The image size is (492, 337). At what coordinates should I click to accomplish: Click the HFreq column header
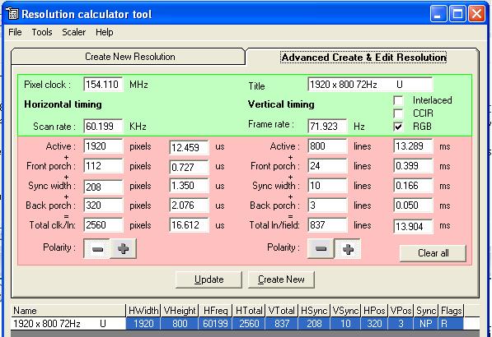point(215,311)
